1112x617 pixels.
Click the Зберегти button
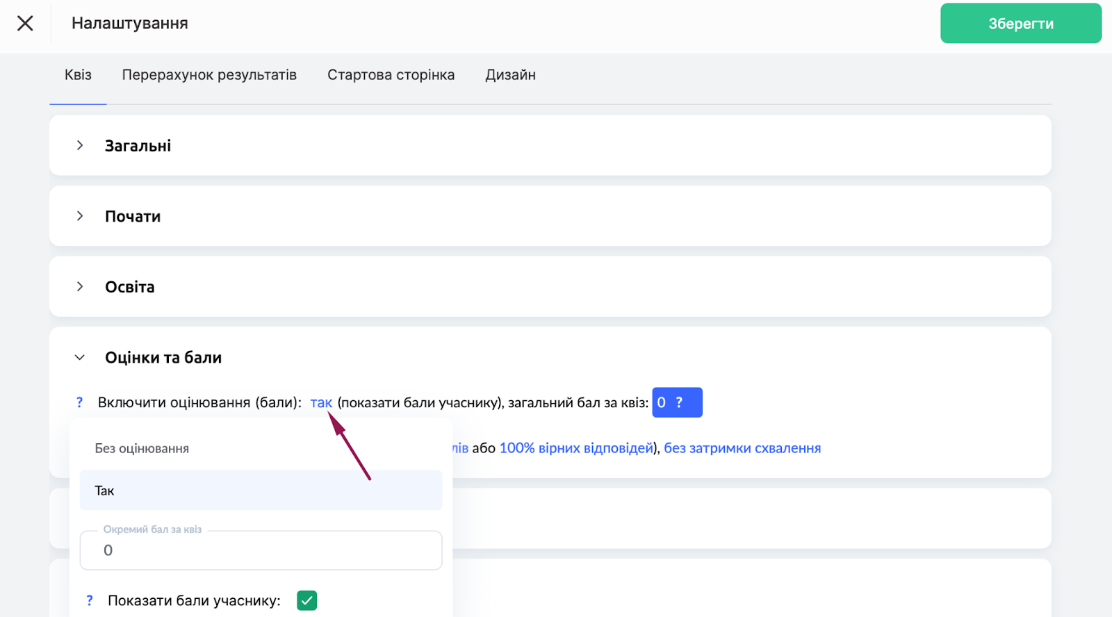point(1020,24)
